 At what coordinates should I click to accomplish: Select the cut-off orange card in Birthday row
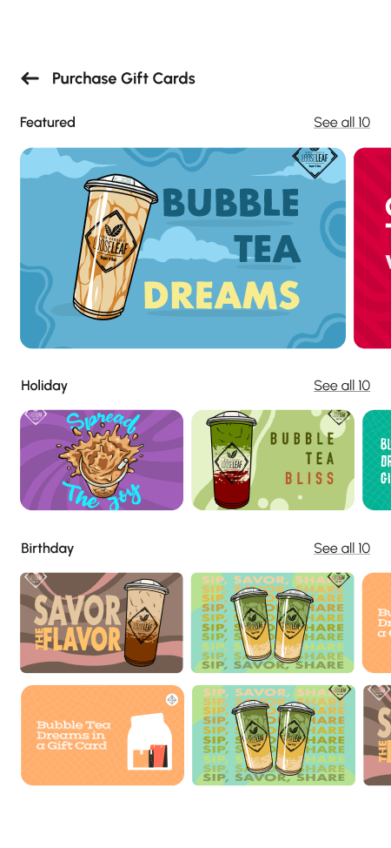pos(377,623)
